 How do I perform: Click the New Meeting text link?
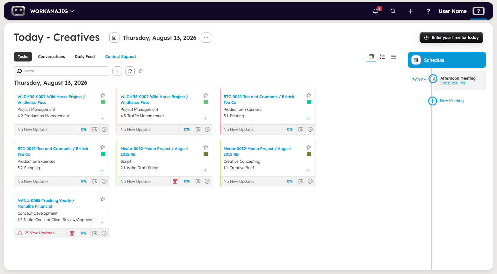452,101
